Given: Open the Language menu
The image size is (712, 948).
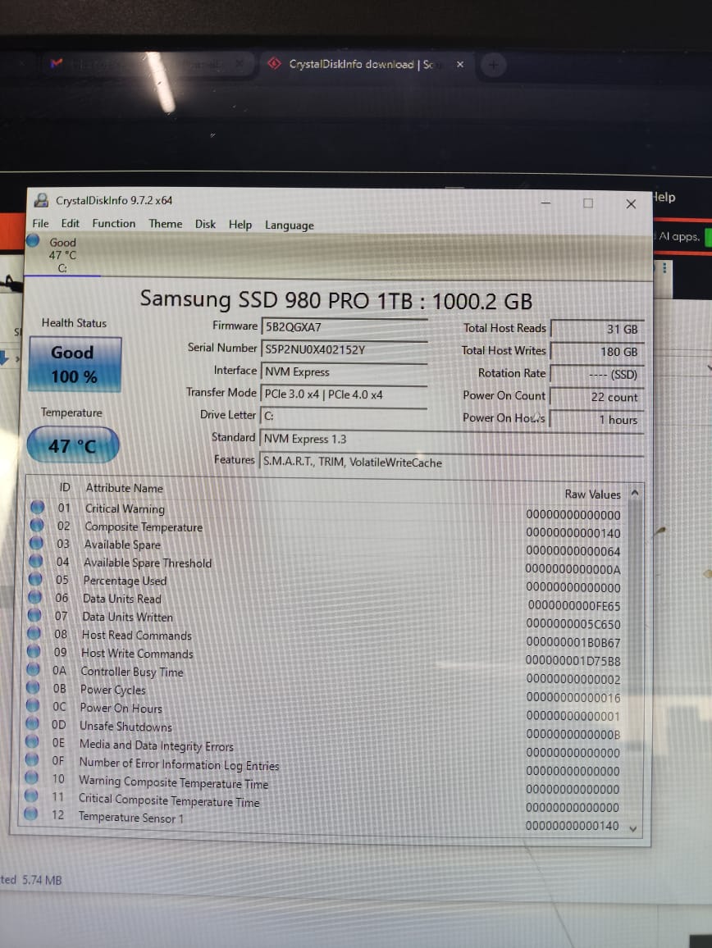Looking at the screenshot, I should [289, 223].
